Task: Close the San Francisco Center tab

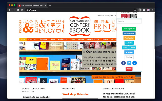Action: (45, 6)
